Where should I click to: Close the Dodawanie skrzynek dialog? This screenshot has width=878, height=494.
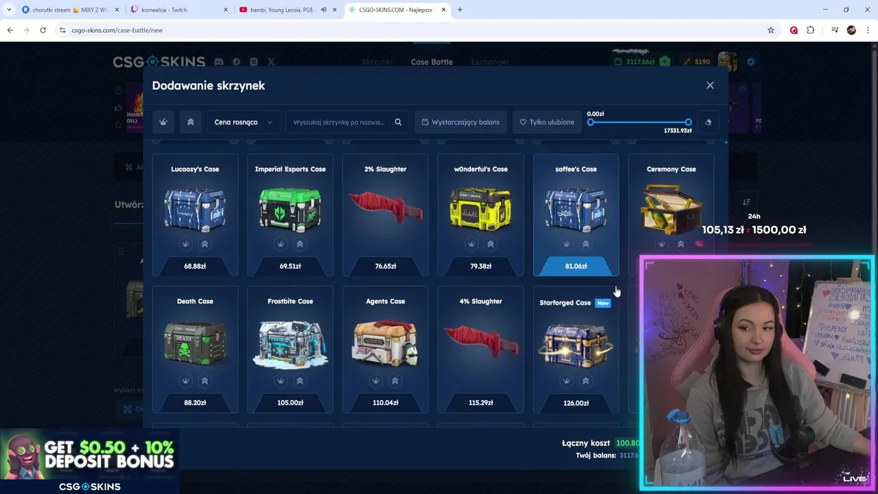710,86
